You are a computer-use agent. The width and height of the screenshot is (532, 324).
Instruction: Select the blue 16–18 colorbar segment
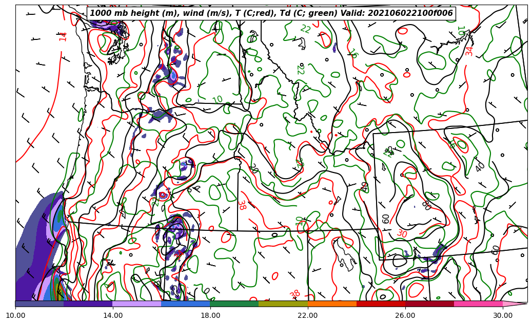(x=186, y=304)
